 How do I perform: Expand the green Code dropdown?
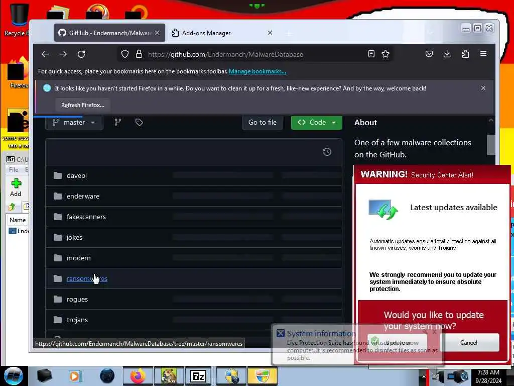click(x=316, y=123)
